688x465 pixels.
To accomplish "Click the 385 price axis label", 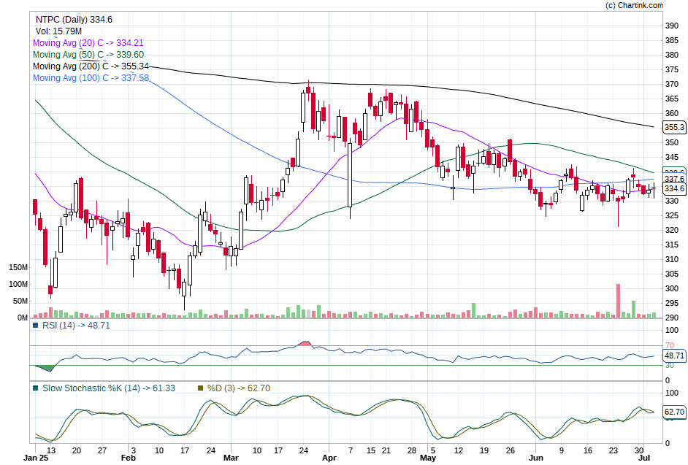I will (x=672, y=40).
